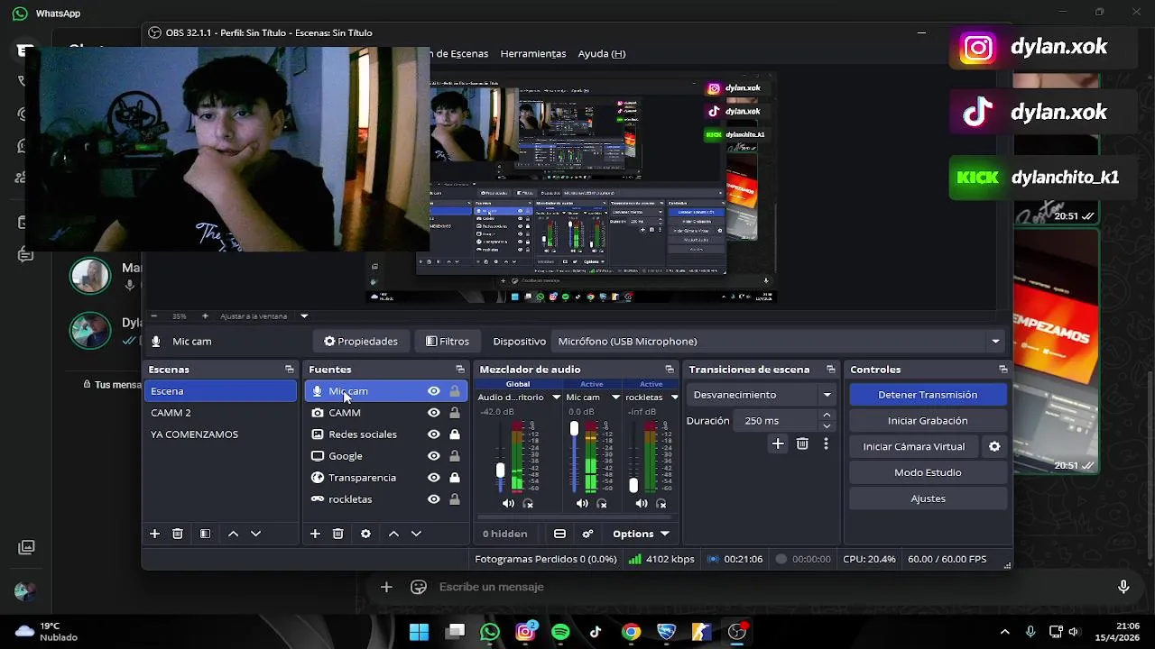Undock the Fuentes panel
This screenshot has width=1155, height=649.
[460, 370]
